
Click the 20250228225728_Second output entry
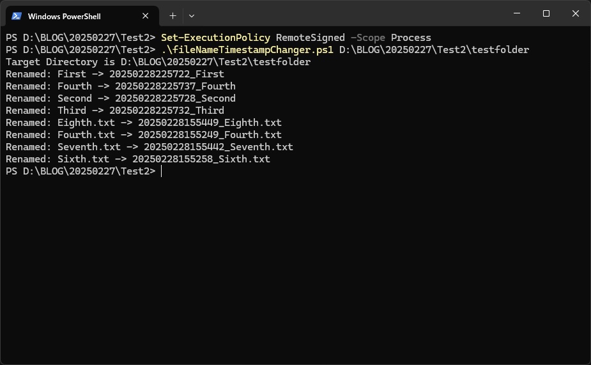(175, 98)
